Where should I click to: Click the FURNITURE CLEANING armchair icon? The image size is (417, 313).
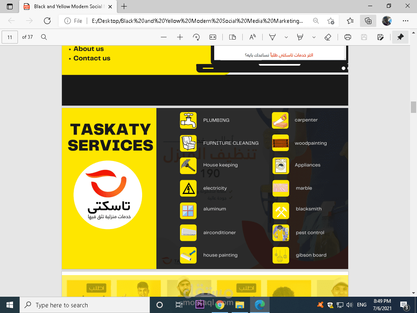188,143
